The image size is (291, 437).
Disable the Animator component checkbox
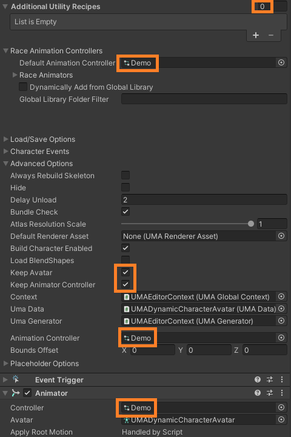click(27, 393)
